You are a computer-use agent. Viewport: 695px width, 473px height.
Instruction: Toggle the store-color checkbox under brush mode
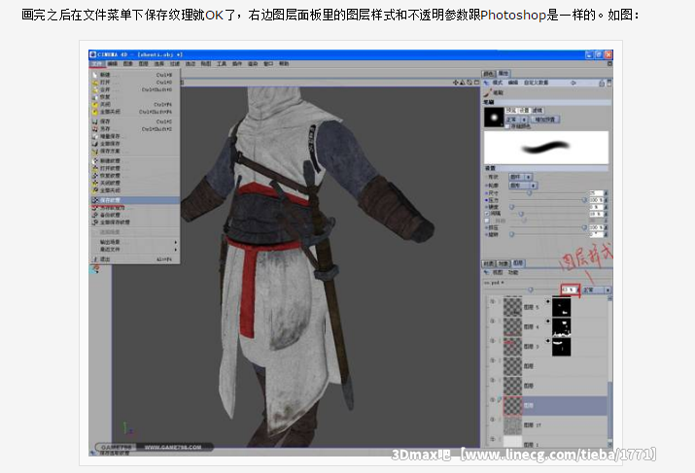(508, 126)
